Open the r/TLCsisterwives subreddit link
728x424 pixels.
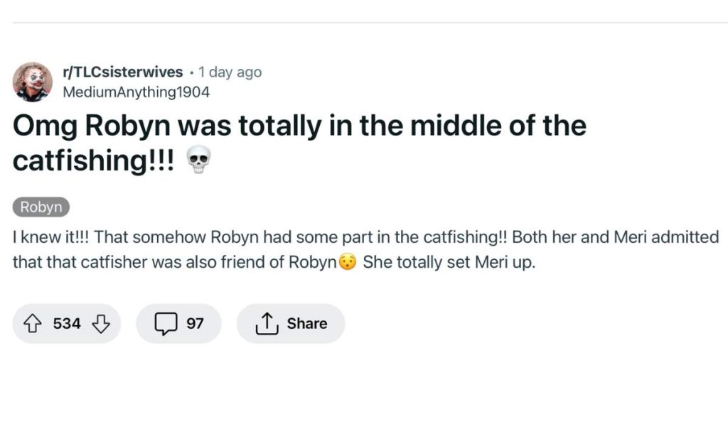click(x=123, y=72)
